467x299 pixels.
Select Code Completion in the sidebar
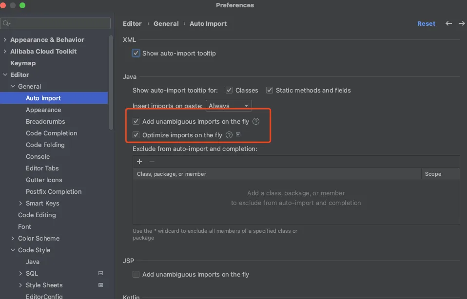coord(51,133)
